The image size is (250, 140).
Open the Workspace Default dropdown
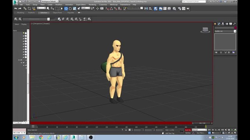50,2
